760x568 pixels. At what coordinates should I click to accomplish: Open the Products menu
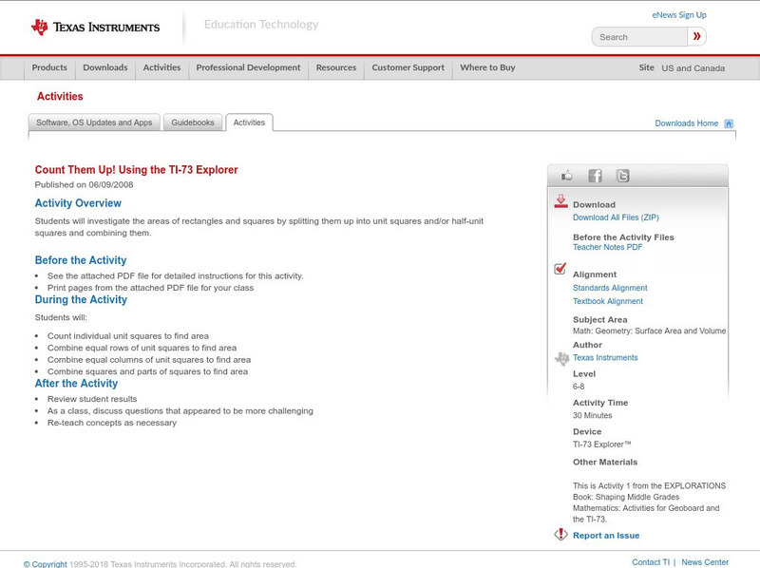[49, 67]
